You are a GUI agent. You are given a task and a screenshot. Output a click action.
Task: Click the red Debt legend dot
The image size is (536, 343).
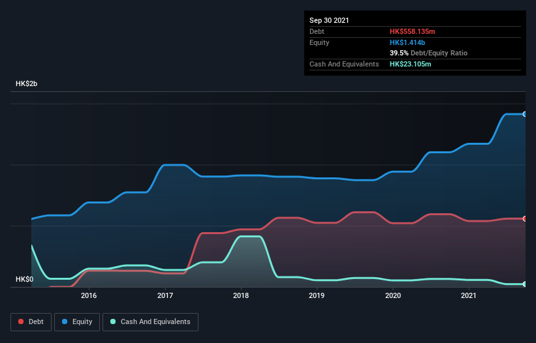(x=21, y=321)
